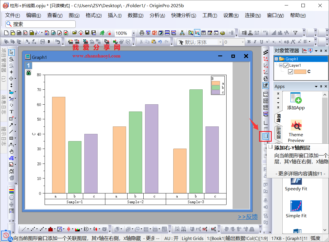Select the Pointer arrow tool

12,52
